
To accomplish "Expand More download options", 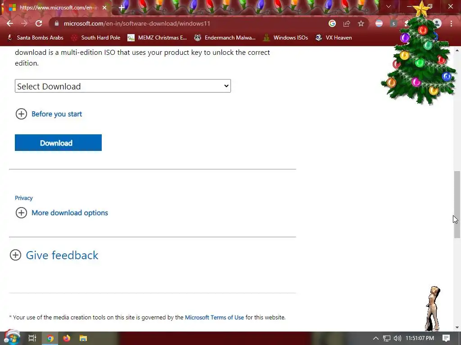I will 62,212.
